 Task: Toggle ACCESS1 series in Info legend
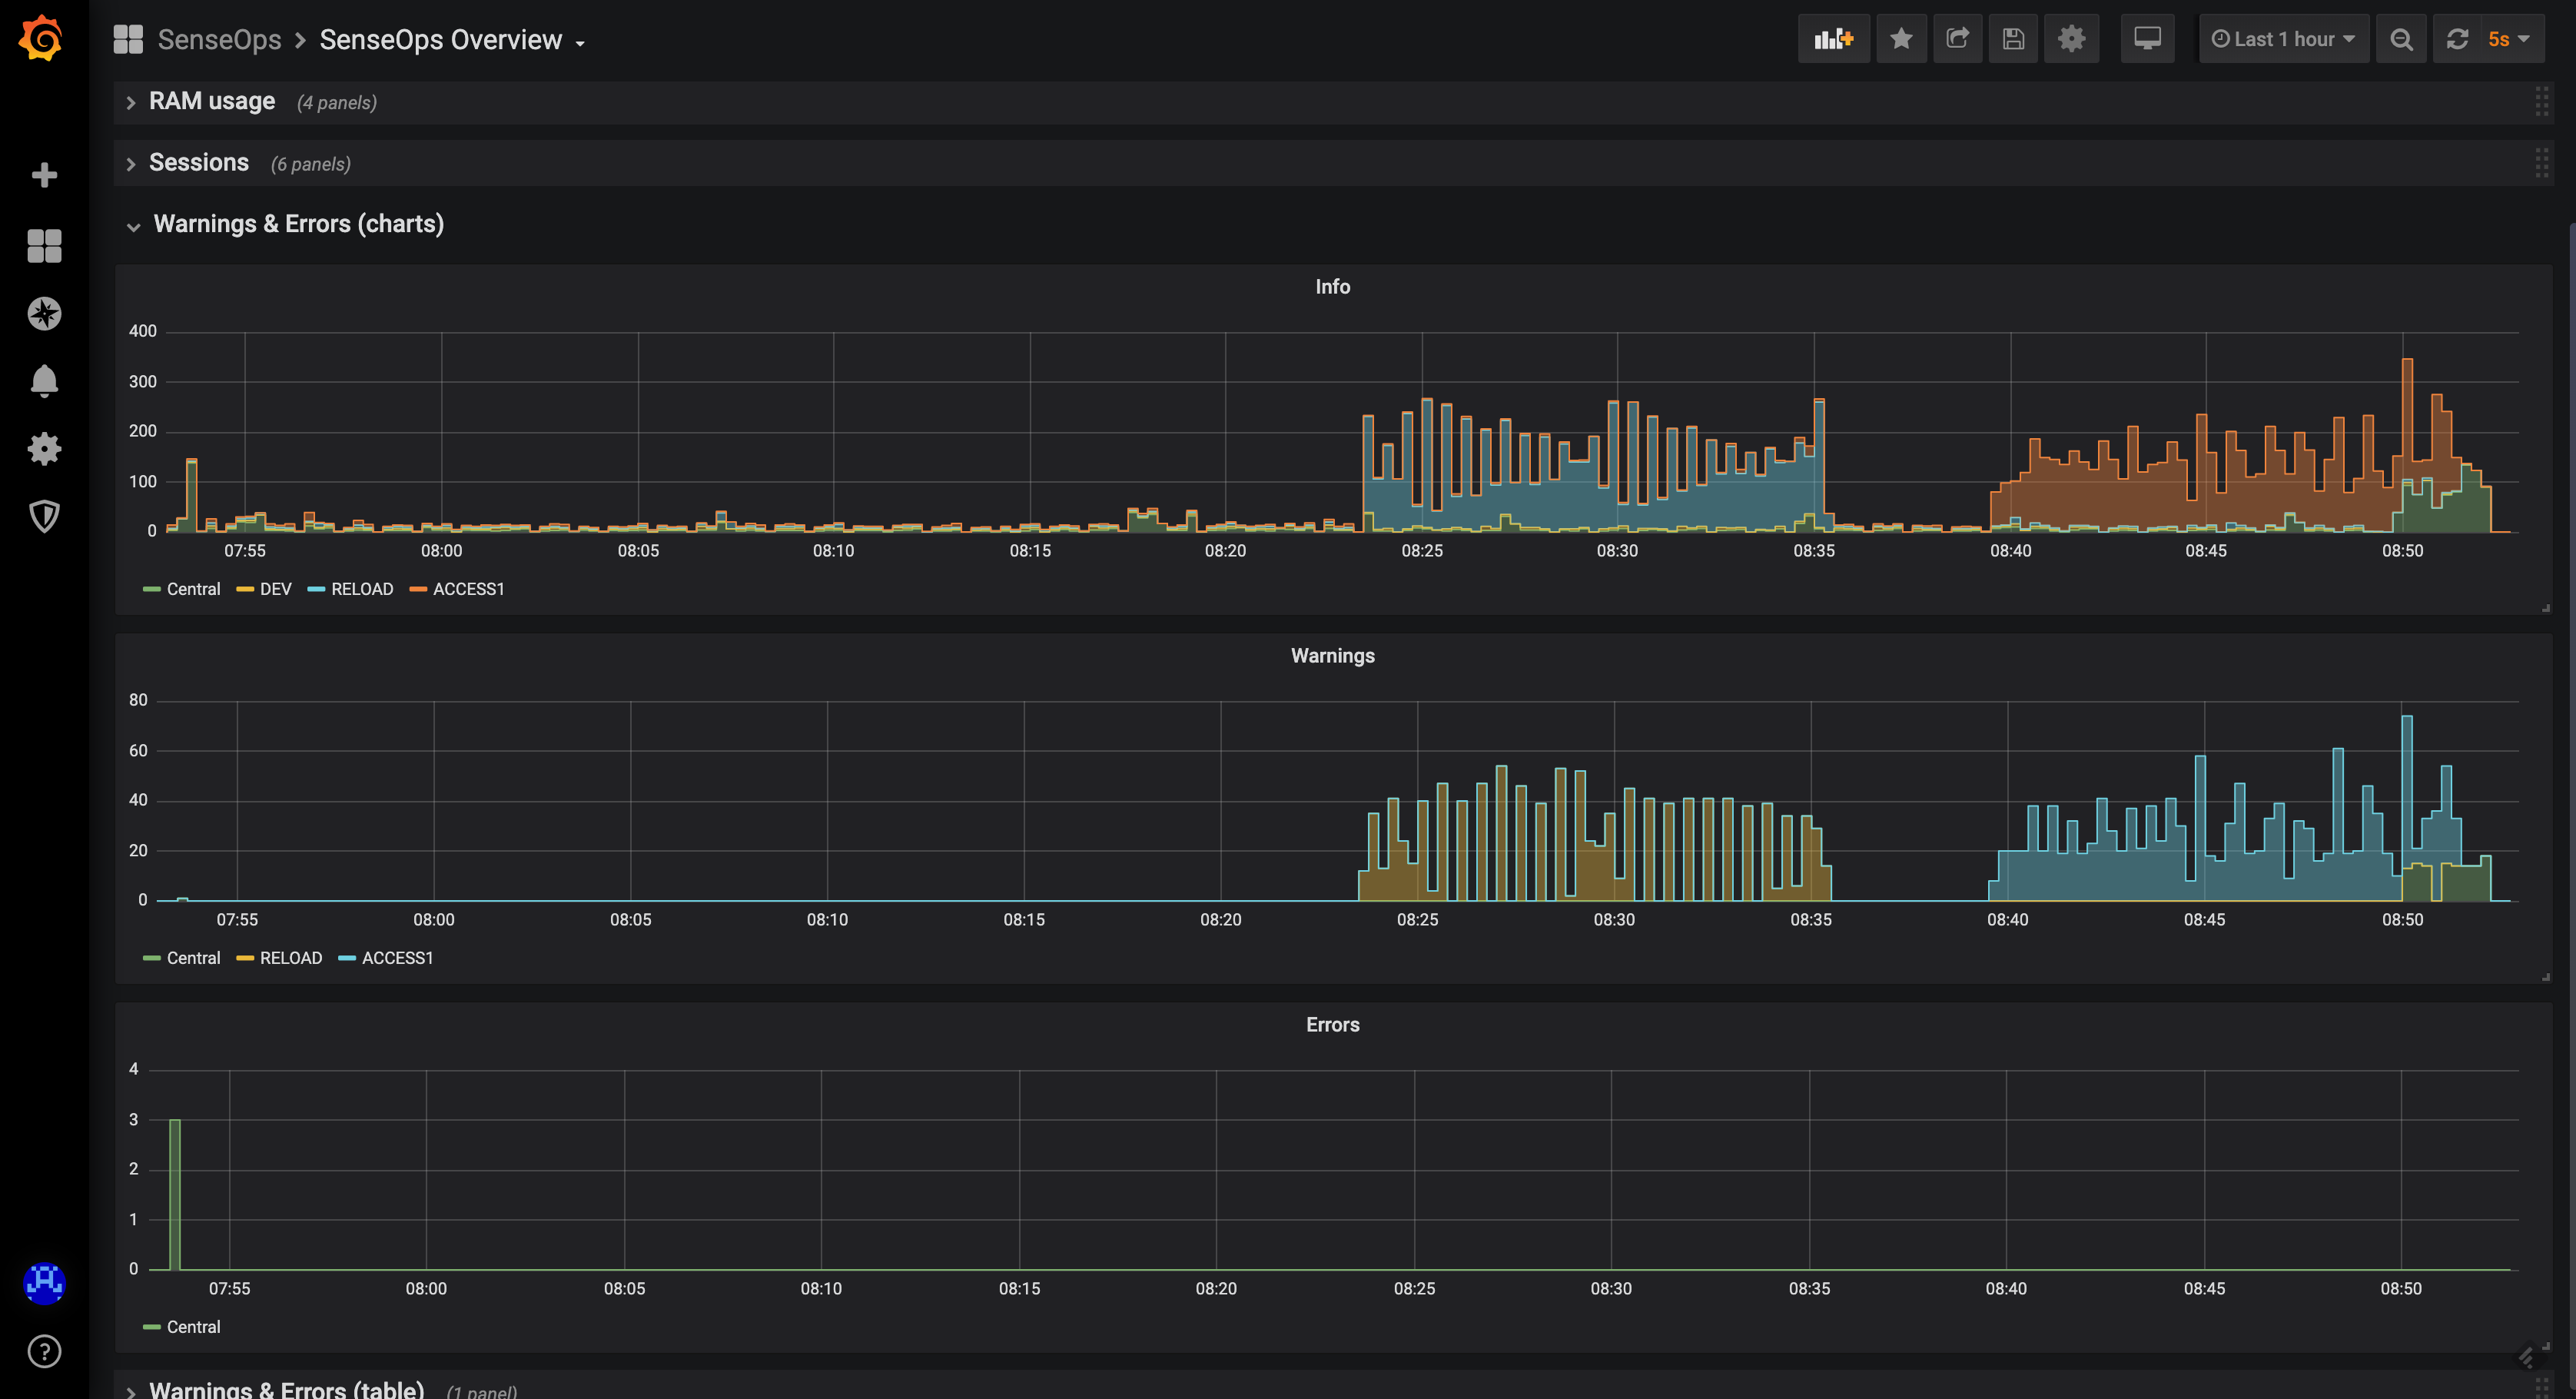(x=468, y=589)
